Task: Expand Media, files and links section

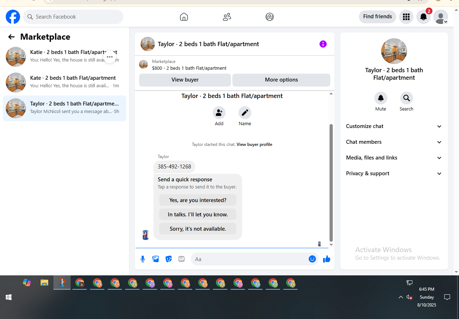Action: [x=394, y=158]
